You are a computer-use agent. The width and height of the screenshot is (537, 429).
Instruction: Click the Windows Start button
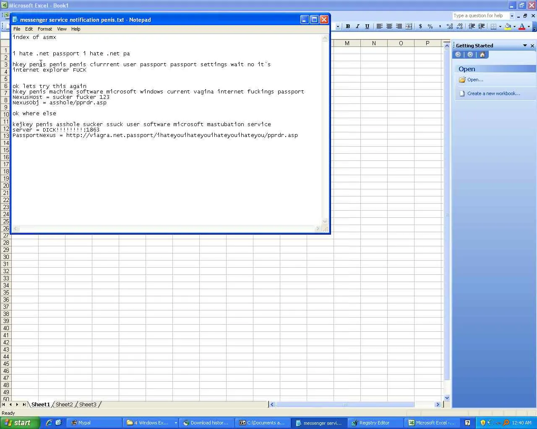20,423
